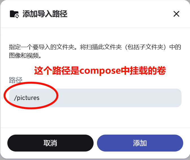
Task: Place cursor after /pictures in path input
Action: pos(40,98)
